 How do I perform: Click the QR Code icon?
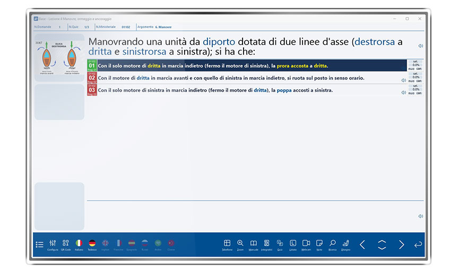coord(66,243)
